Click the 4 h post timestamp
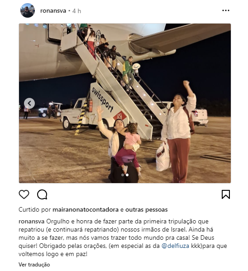Image resolution: width=248 pixels, height=271 pixels. click(76, 11)
